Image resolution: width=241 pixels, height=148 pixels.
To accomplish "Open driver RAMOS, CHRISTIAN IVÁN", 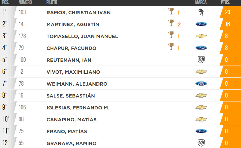I will (x=79, y=12).
